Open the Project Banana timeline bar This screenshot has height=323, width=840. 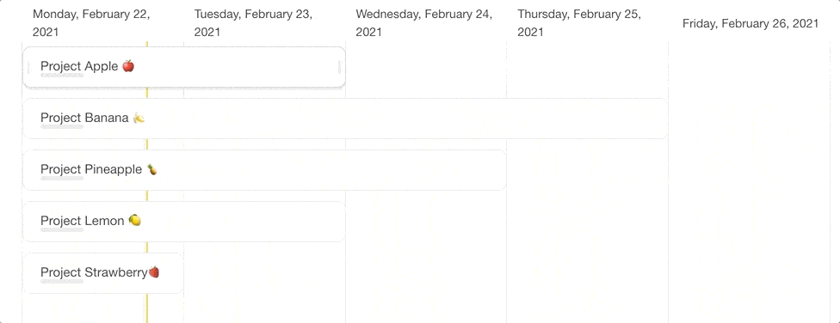345,119
